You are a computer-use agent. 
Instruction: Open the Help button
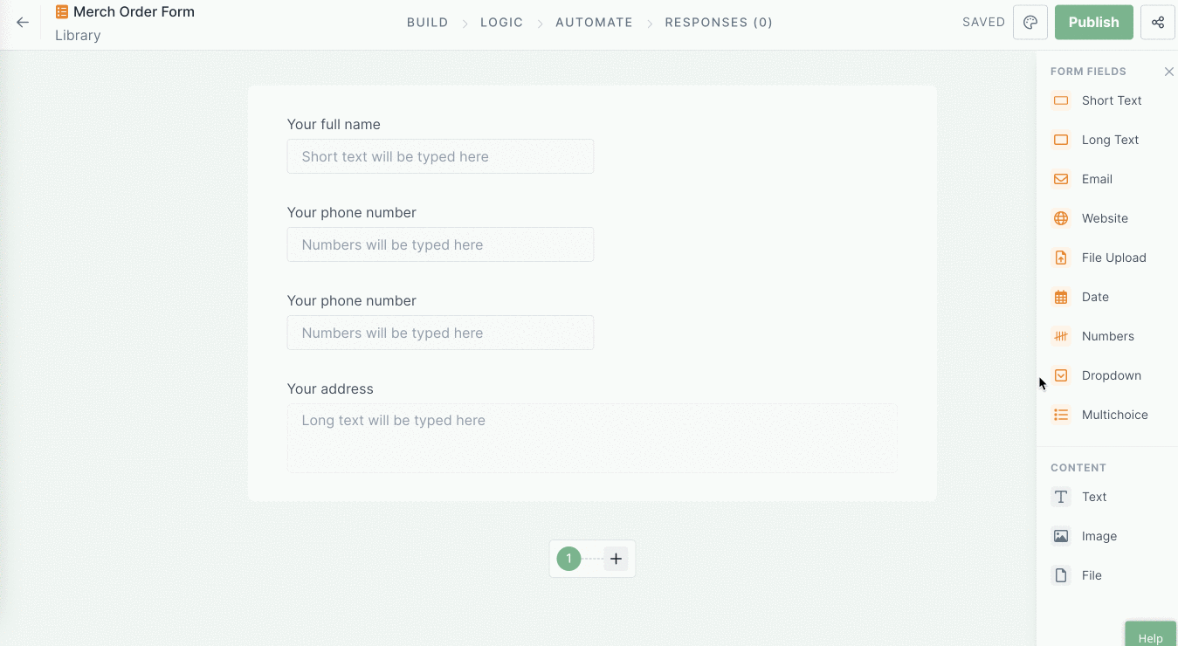(1150, 636)
